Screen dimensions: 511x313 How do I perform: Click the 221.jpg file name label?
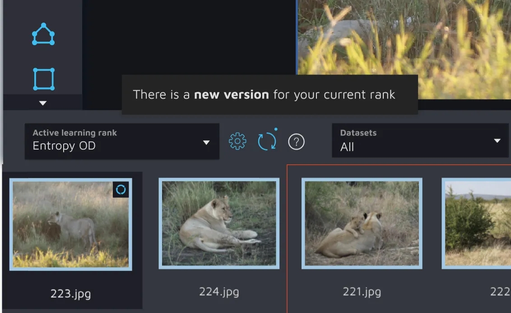[362, 292]
